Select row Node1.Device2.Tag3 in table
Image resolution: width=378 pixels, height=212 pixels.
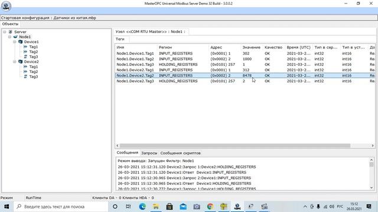point(245,81)
